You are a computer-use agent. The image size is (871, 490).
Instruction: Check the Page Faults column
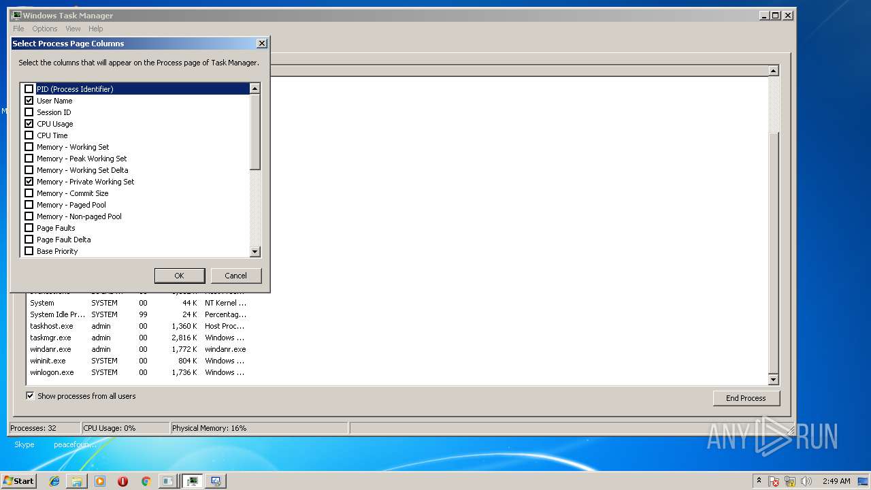[x=29, y=228]
